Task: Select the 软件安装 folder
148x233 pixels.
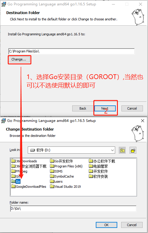Action: pos(98,176)
